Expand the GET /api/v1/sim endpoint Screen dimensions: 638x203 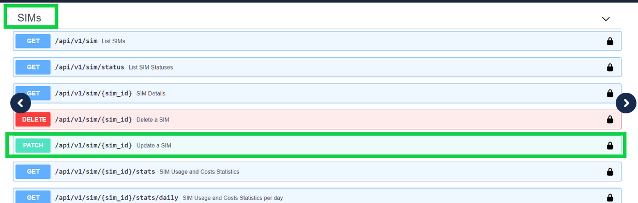click(x=317, y=41)
